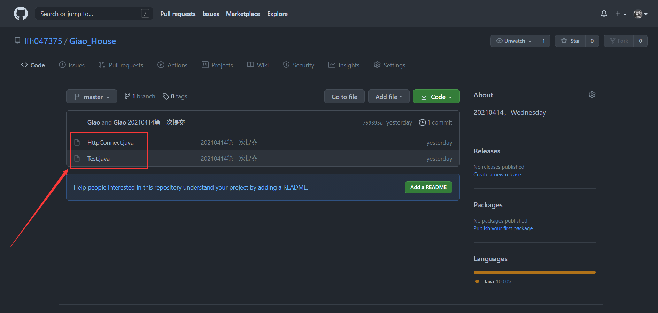658x313 pixels.
Task: Open the Packages heading link
Action: point(488,205)
